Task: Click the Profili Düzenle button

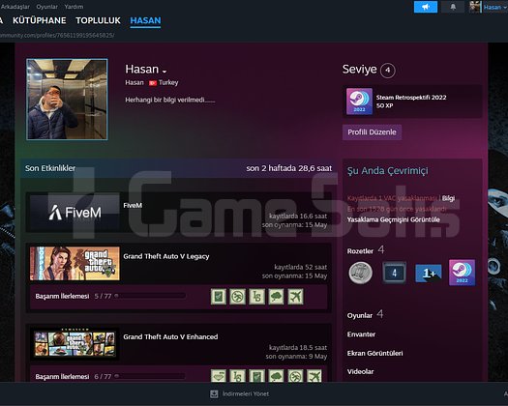Action: pos(372,132)
